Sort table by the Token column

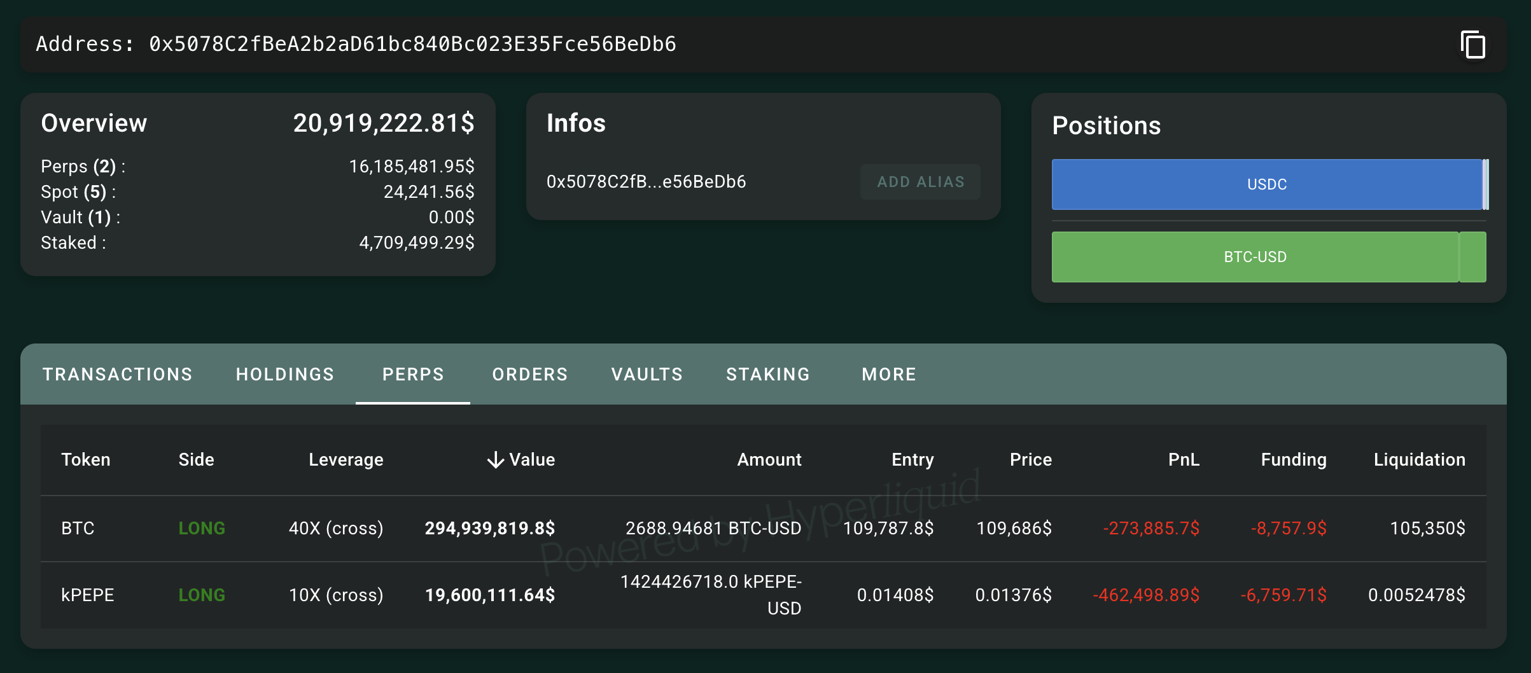coord(86,459)
